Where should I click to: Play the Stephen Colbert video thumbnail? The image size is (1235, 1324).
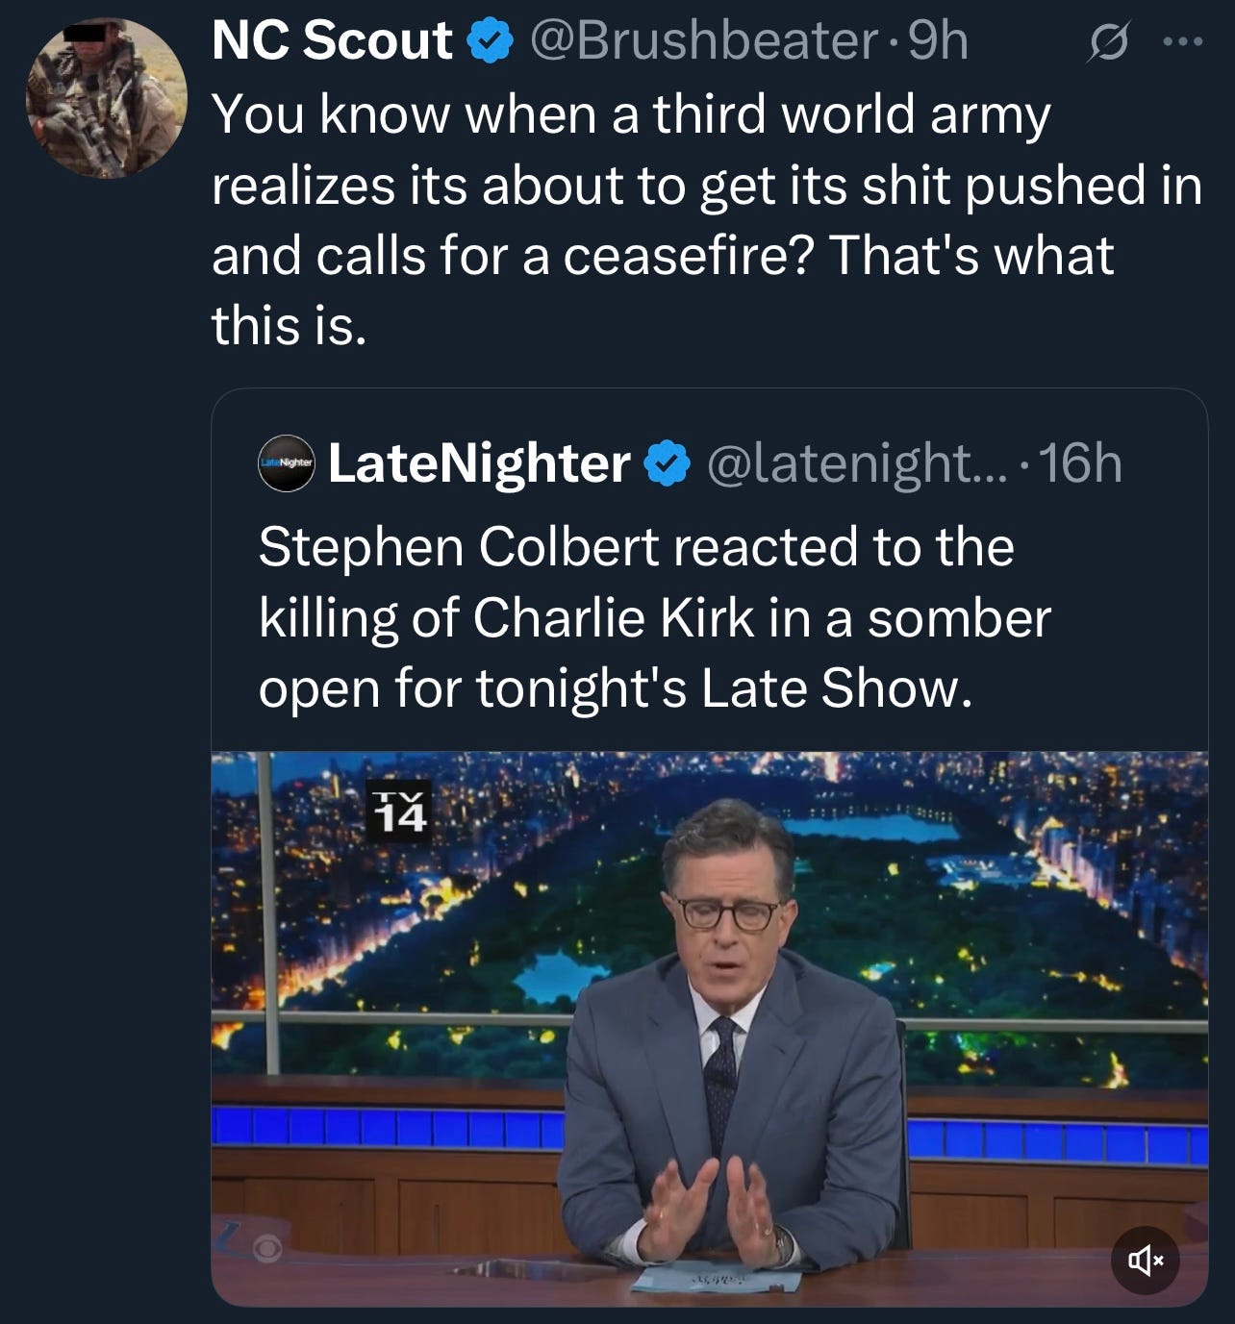(710, 1029)
